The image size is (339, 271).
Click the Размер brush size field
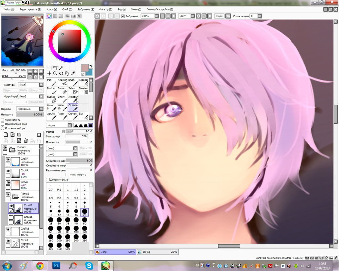[79, 131]
